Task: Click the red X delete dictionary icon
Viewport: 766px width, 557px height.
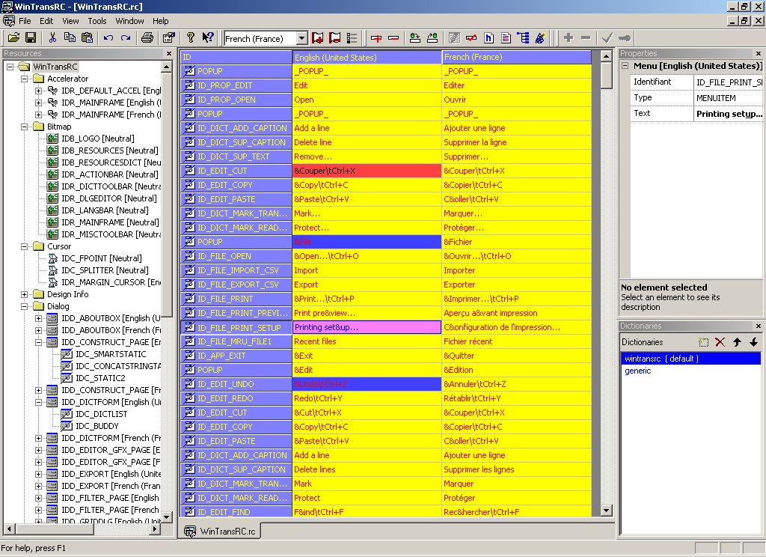Action: click(720, 342)
